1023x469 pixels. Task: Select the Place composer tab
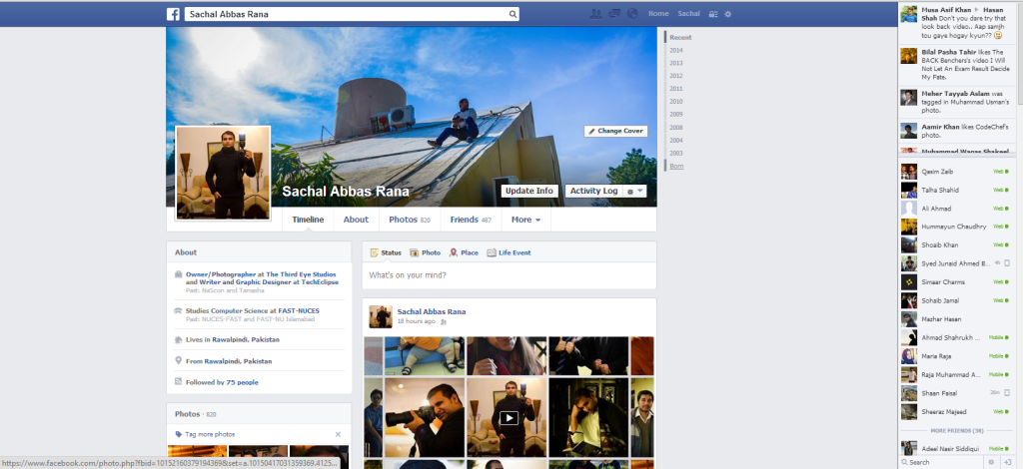click(464, 252)
